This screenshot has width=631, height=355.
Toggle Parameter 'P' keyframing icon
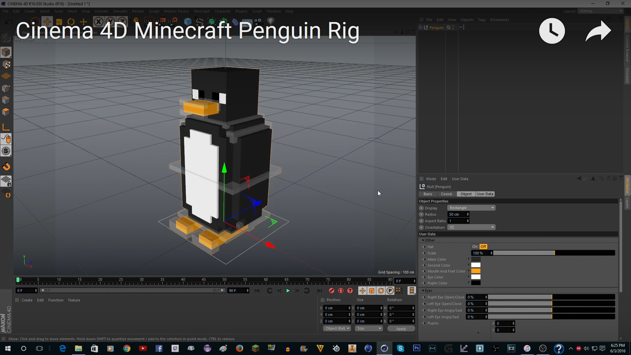[x=390, y=291]
